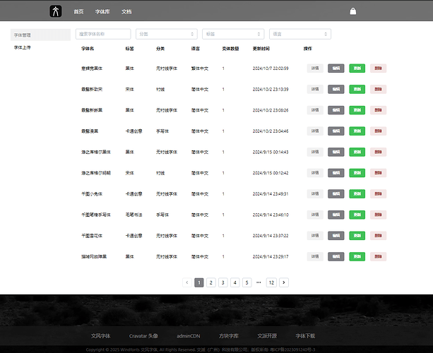Viewport: 433px width, 353px height.
Task: Click 详情 for the 2024/9/14 23:49:31 row
Action: (x=315, y=193)
